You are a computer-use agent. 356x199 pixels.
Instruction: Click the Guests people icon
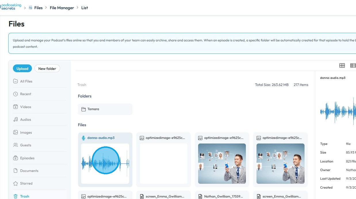(16, 145)
